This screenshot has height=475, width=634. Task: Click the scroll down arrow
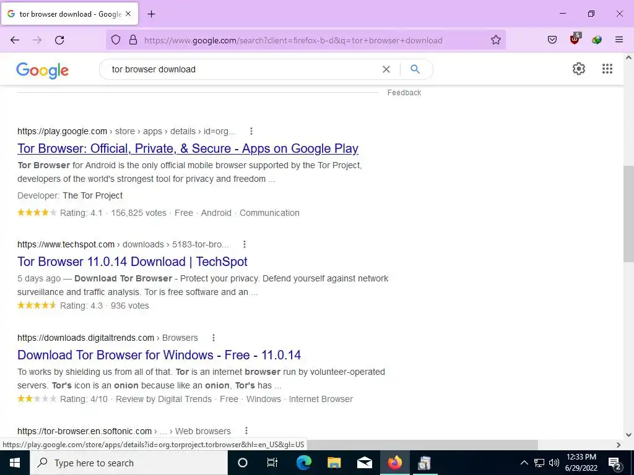click(628, 435)
